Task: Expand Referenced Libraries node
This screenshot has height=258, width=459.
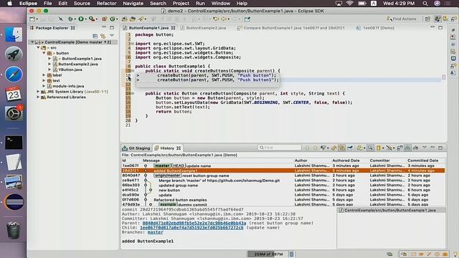Action: 38,97
